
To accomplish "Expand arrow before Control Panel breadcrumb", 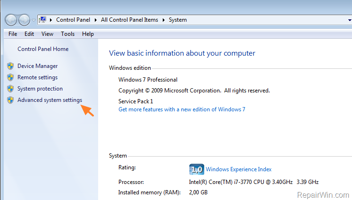I will click(51, 20).
